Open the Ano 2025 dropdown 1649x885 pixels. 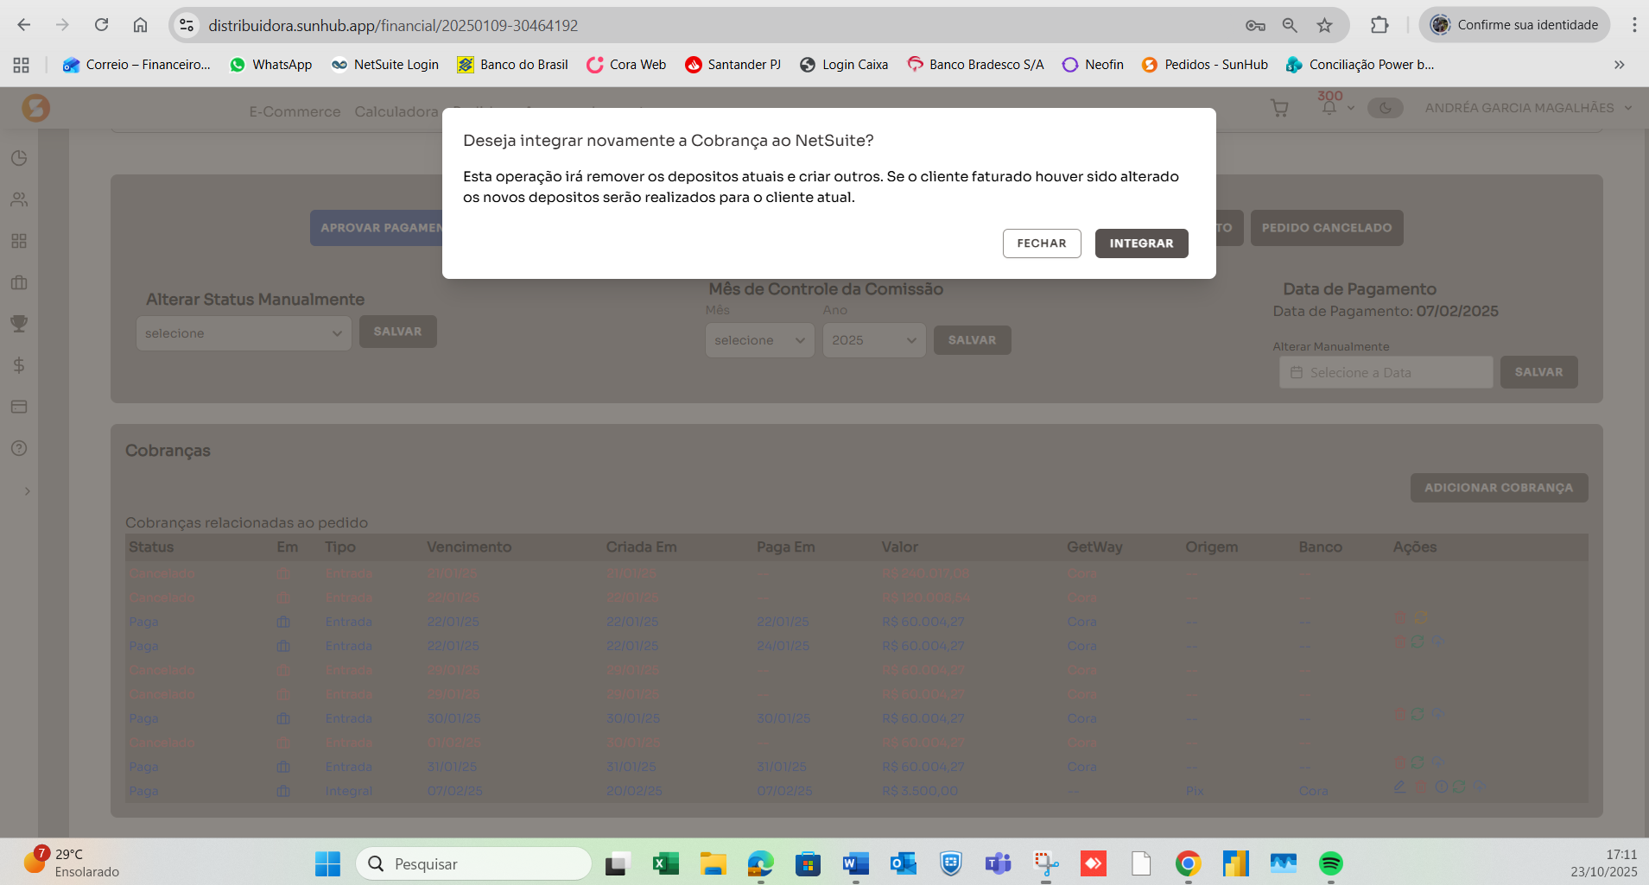(873, 340)
